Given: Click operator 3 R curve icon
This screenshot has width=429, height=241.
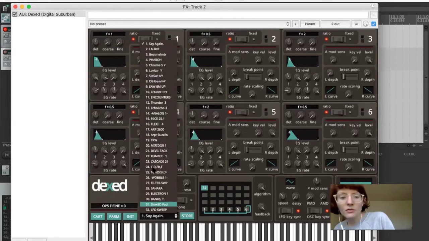Looking at the screenshot, I should [x=368, y=90].
